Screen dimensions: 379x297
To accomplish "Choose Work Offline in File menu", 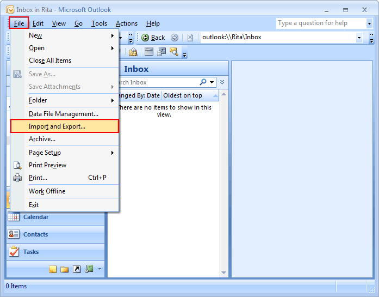I will coord(65,191).
